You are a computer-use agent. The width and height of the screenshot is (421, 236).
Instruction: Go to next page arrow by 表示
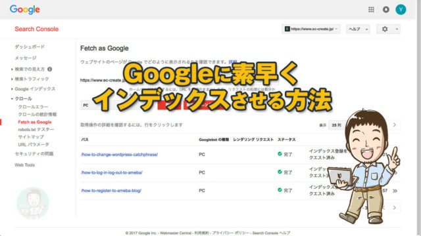[395, 125]
